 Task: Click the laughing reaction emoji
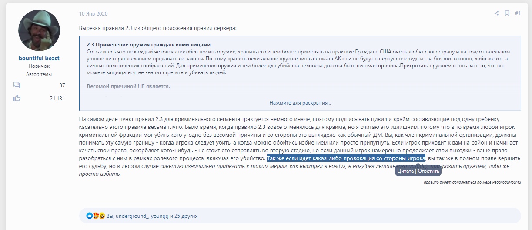[x=102, y=216]
